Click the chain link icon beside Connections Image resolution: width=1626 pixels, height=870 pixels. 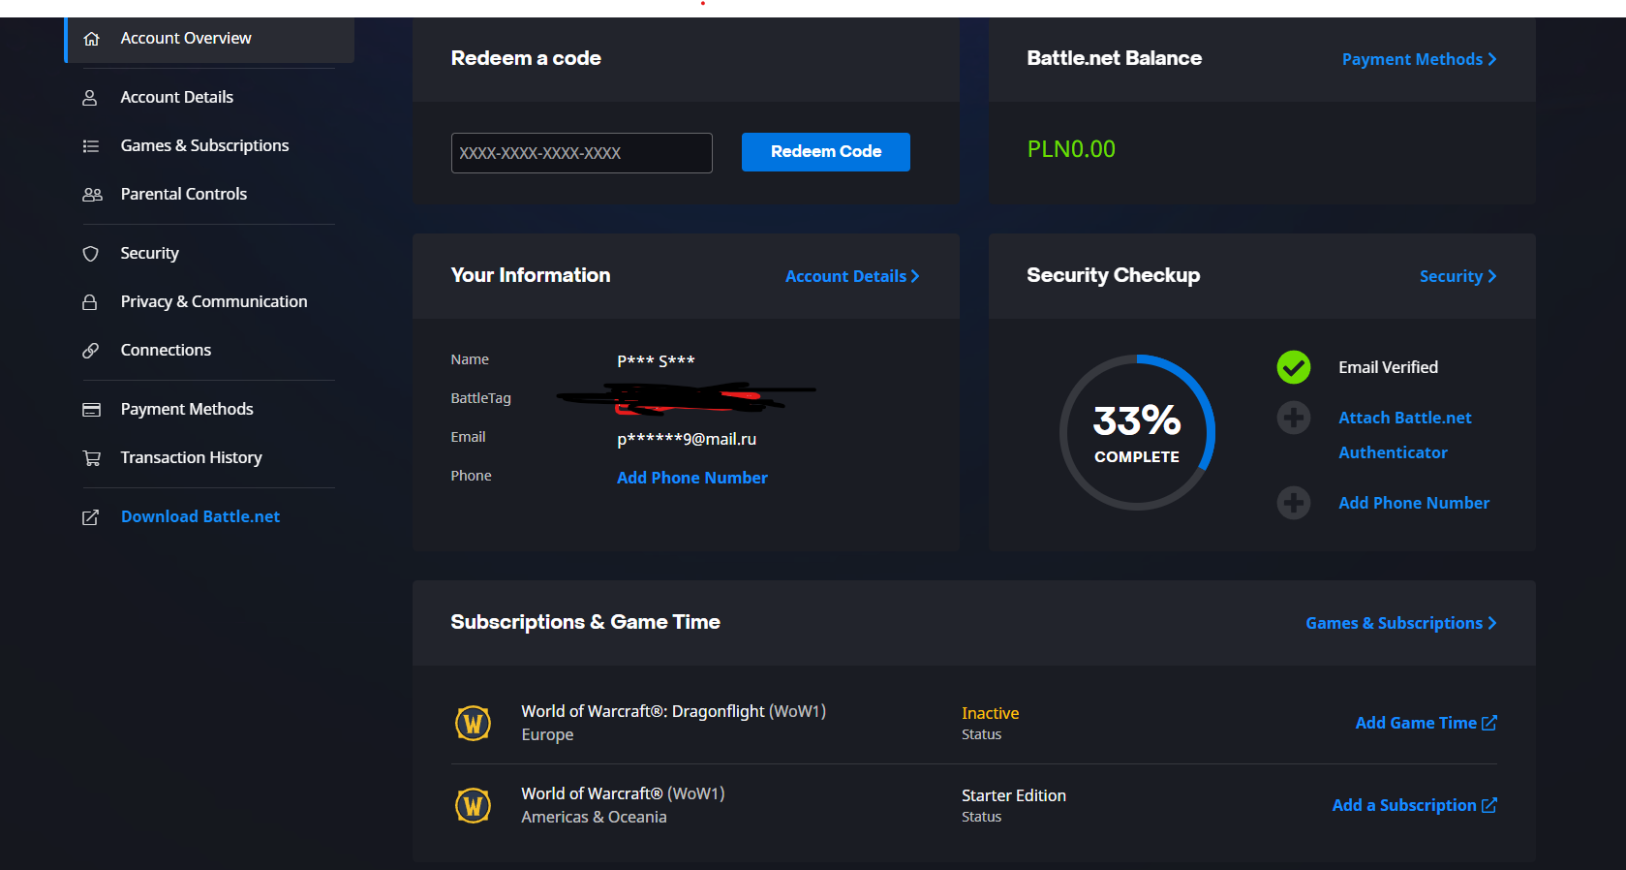(91, 351)
